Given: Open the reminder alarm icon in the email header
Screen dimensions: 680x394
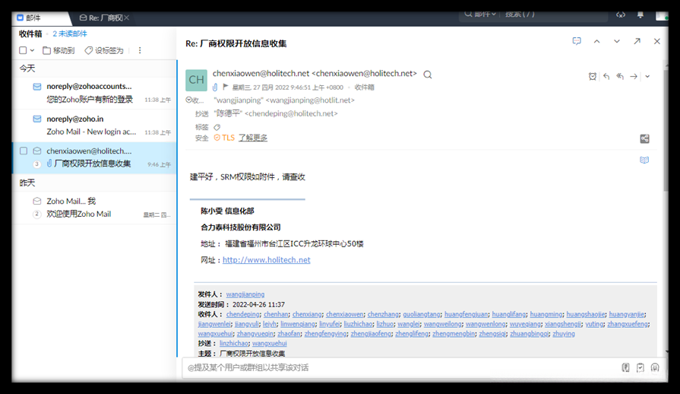Looking at the screenshot, I should [593, 76].
